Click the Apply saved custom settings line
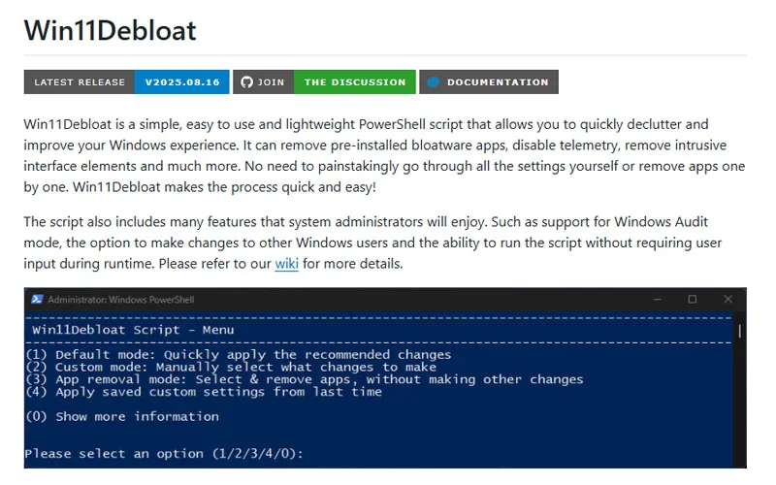The height and width of the screenshot is (485, 776). coord(204,392)
